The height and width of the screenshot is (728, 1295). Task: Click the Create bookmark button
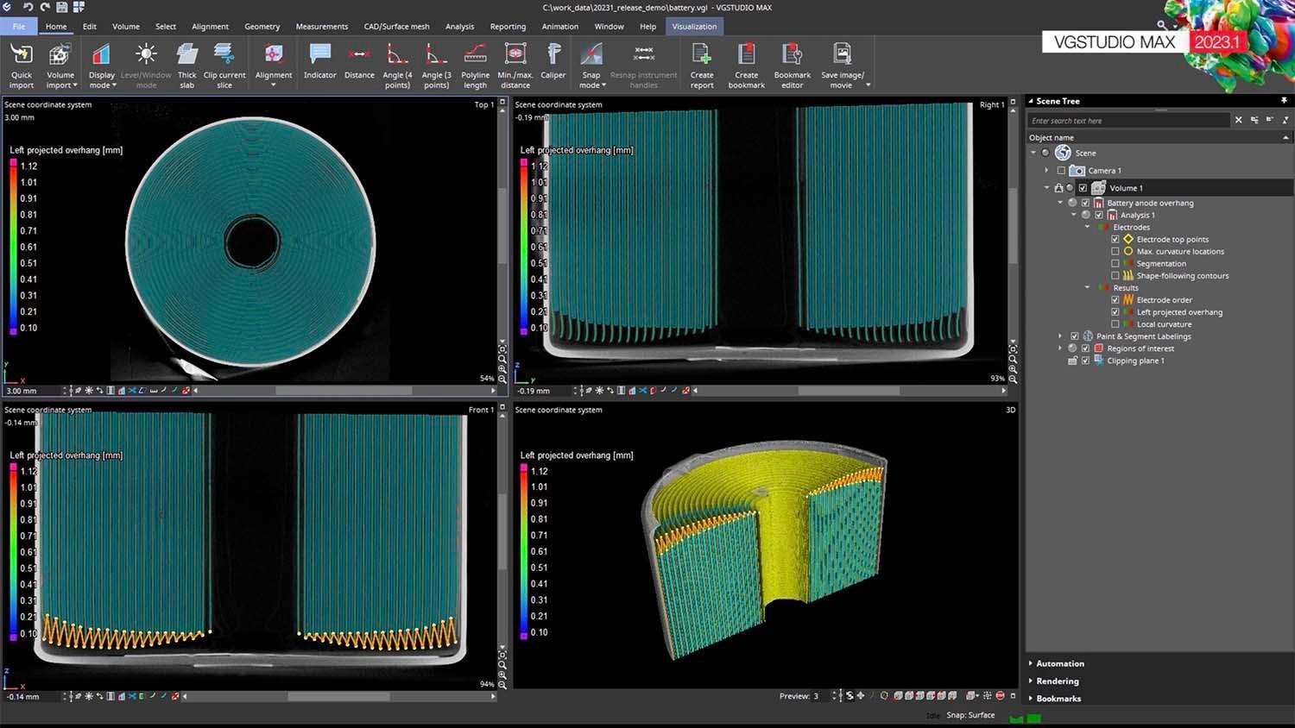746,66
